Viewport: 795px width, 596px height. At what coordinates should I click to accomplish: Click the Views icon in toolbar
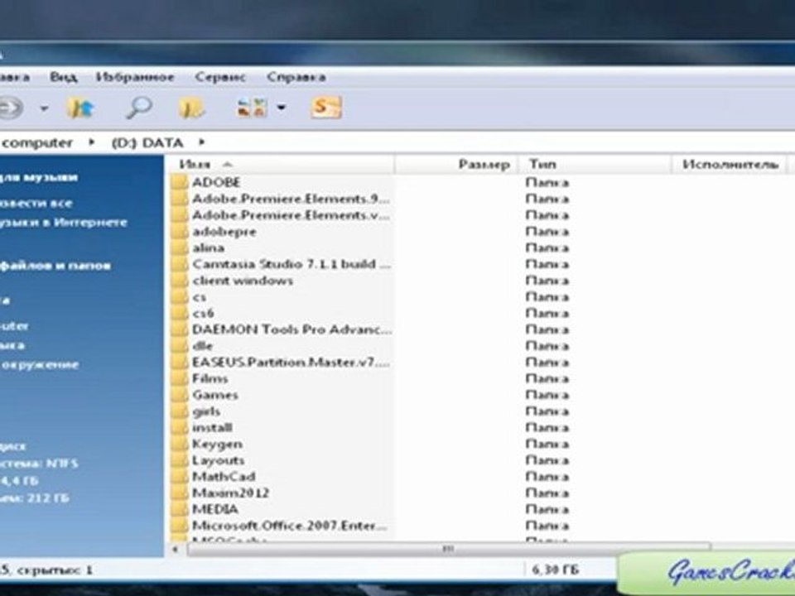252,108
